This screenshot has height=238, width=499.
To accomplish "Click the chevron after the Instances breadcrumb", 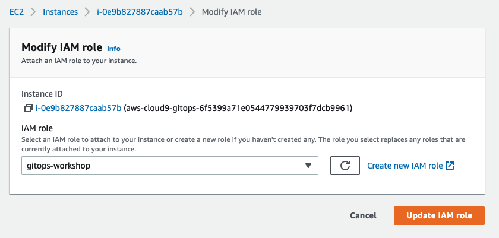I will coord(87,12).
